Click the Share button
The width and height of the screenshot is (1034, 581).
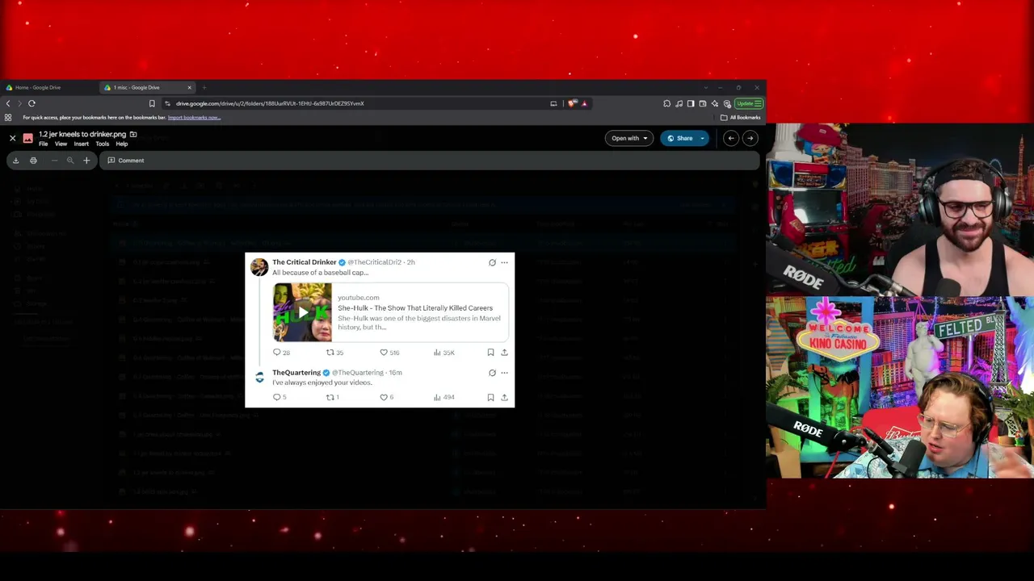(x=679, y=138)
